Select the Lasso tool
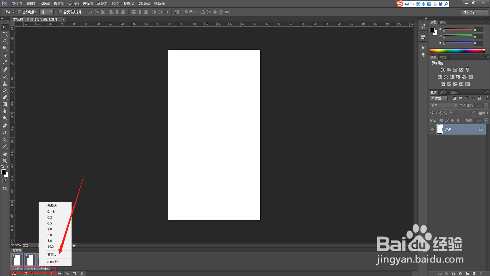This screenshot has width=490, height=276. 5,41
